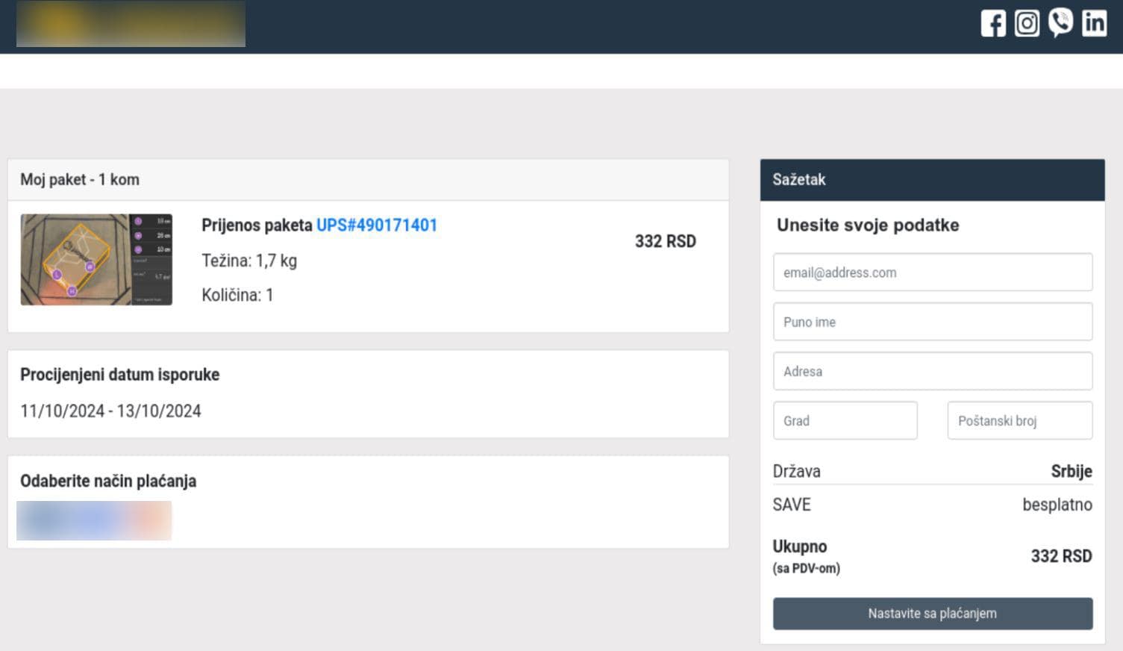Focus the Puno ime field
This screenshot has height=651, width=1123.
pos(932,321)
